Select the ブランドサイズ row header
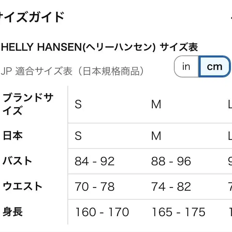Image resolution: width=232 pixels, height=232 pixels. (x=28, y=104)
